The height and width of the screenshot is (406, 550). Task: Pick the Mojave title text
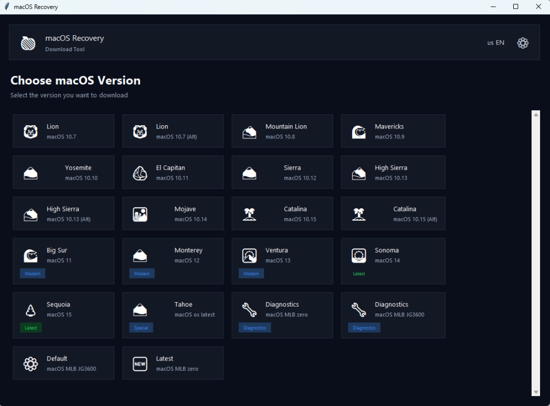click(185, 209)
